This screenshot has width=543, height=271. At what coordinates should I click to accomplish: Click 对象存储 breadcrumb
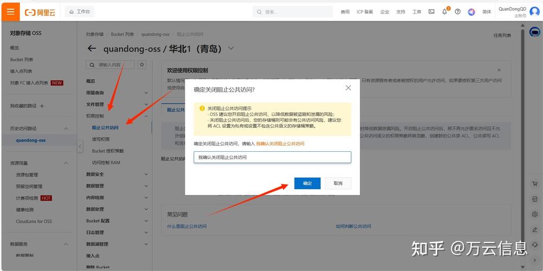tap(95, 34)
